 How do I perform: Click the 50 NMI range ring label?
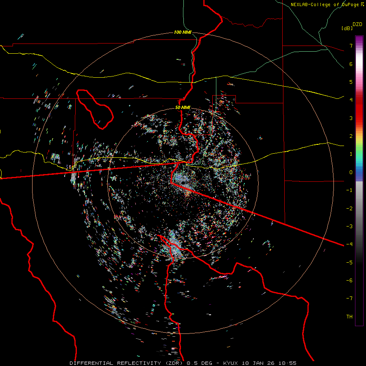pos(183,107)
